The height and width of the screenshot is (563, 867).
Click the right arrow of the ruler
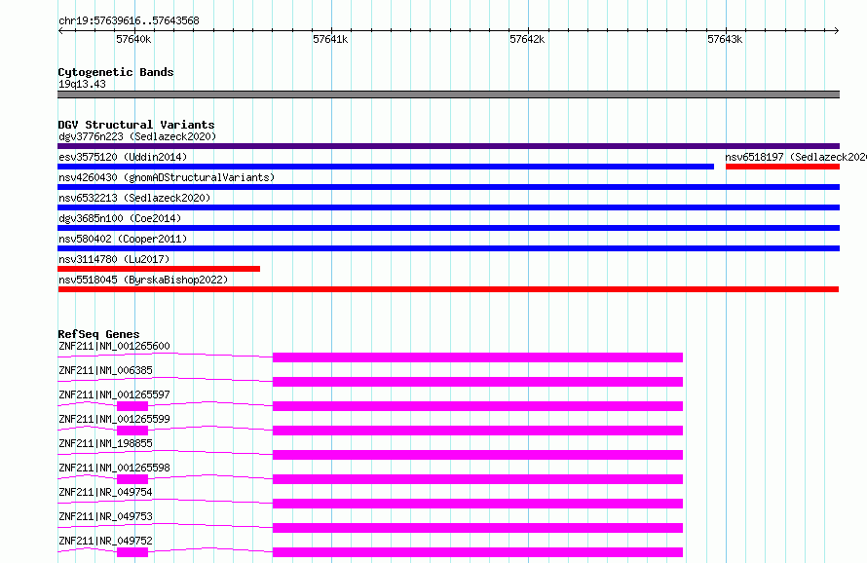(836, 31)
